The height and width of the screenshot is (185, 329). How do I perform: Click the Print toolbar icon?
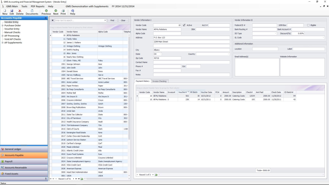pyautogui.click(x=63, y=12)
